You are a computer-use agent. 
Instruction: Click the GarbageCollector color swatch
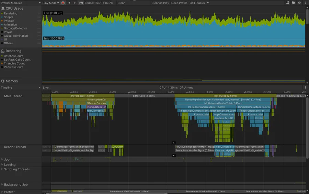2,28
